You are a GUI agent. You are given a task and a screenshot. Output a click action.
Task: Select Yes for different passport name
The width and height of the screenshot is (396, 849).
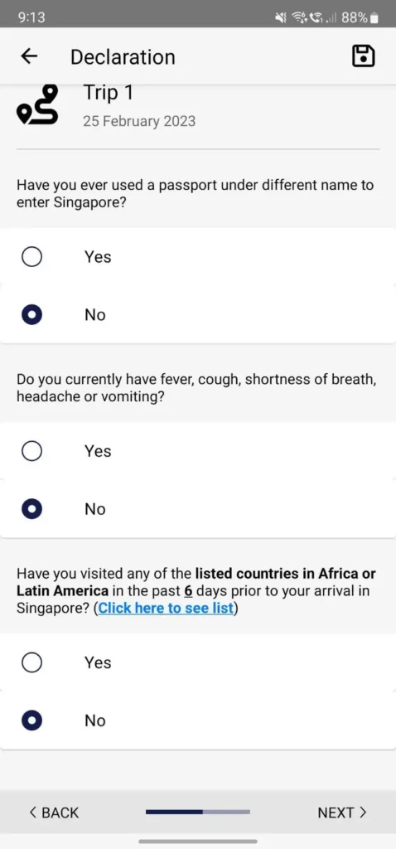pos(198,257)
